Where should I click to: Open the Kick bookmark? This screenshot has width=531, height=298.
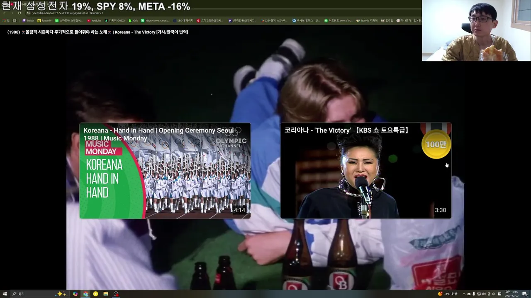(133, 20)
